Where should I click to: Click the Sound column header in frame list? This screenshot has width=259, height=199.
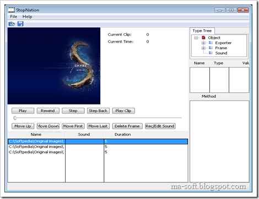pyautogui.click(x=84, y=134)
